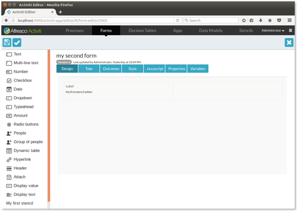This screenshot has height=211, width=297.
Task: Select the Dynamic table icon
Action: click(x=9, y=151)
